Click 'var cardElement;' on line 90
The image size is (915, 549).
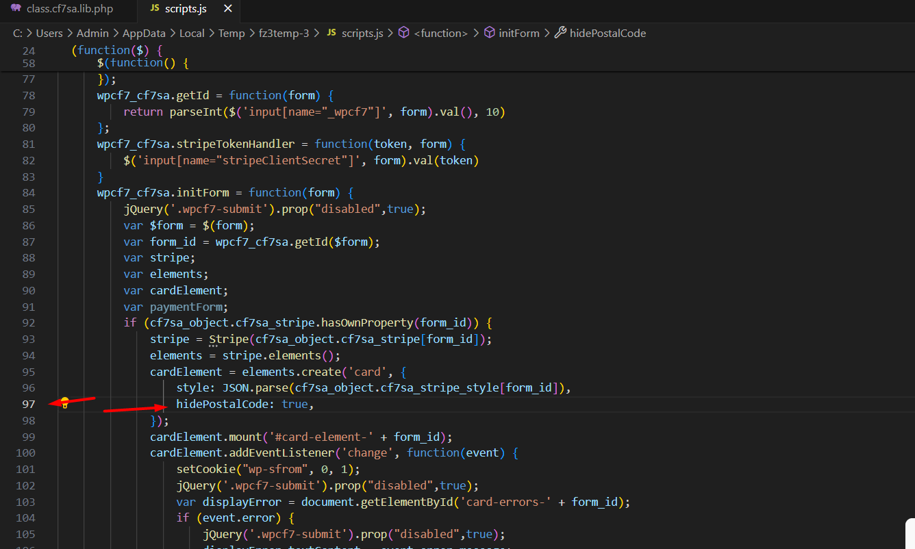[176, 290]
